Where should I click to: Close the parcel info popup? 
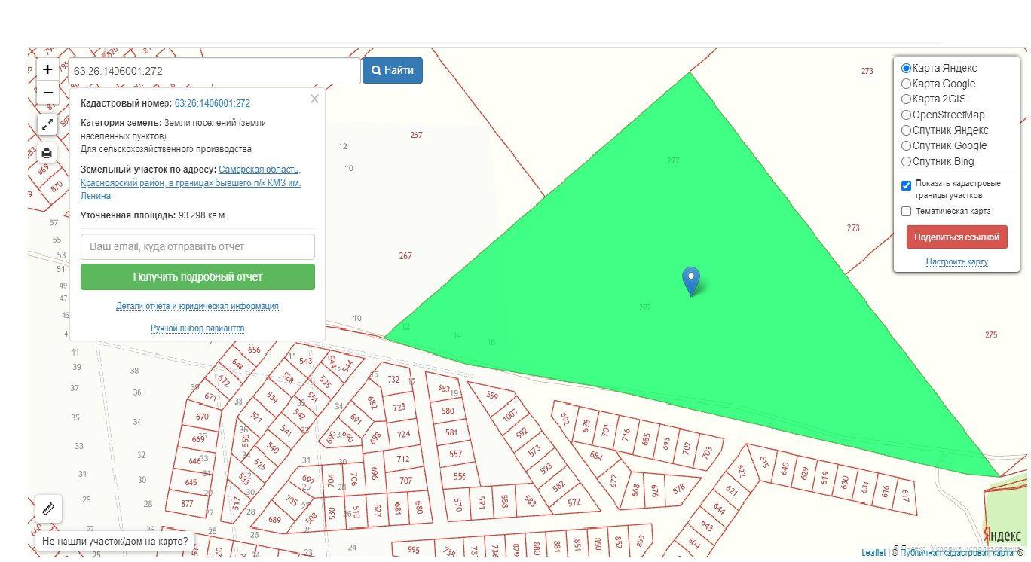314,99
